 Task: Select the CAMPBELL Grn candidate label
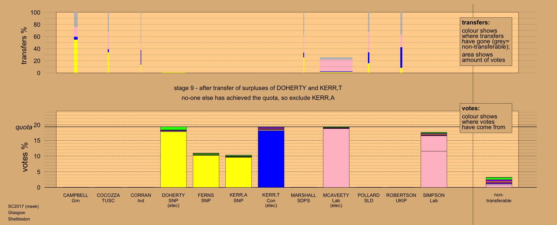coord(76,198)
